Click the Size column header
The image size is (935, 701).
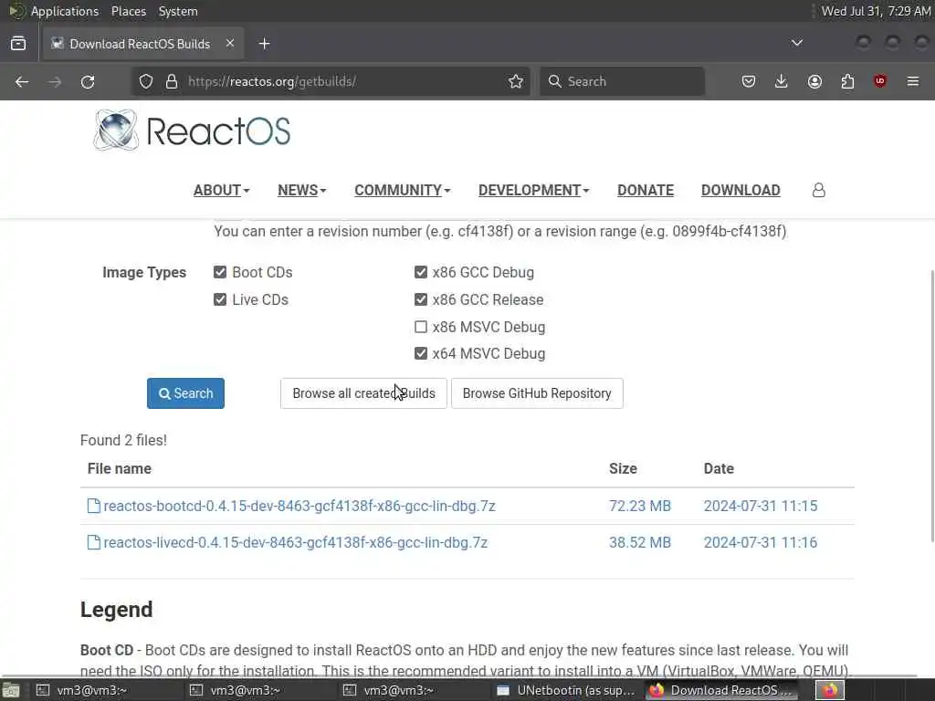pyautogui.click(x=623, y=468)
